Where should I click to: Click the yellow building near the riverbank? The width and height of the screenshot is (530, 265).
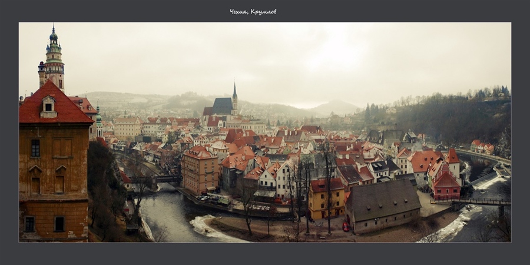tap(327, 200)
